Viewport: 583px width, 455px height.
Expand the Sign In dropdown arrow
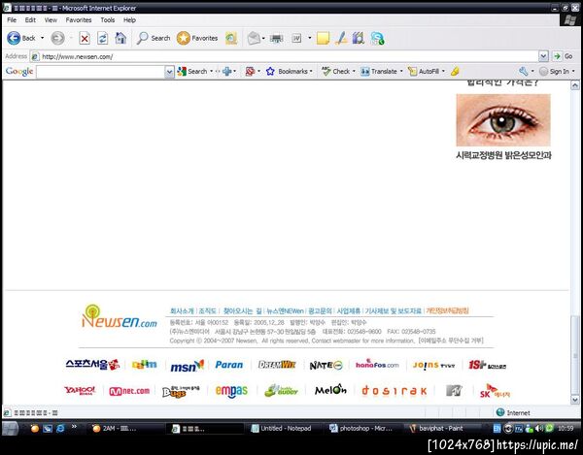click(x=573, y=71)
